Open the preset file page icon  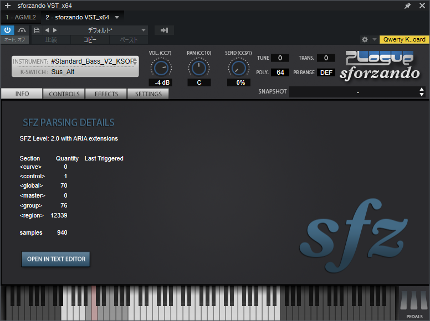pos(37,30)
